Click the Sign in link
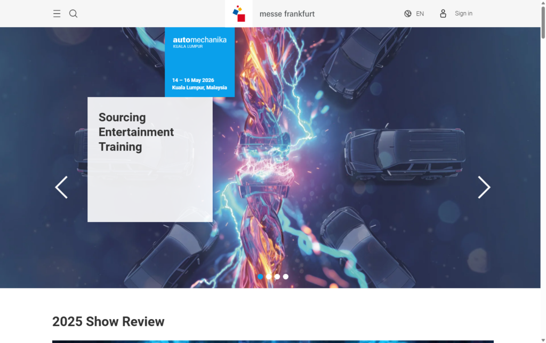Image resolution: width=546 pixels, height=343 pixels. point(463,14)
